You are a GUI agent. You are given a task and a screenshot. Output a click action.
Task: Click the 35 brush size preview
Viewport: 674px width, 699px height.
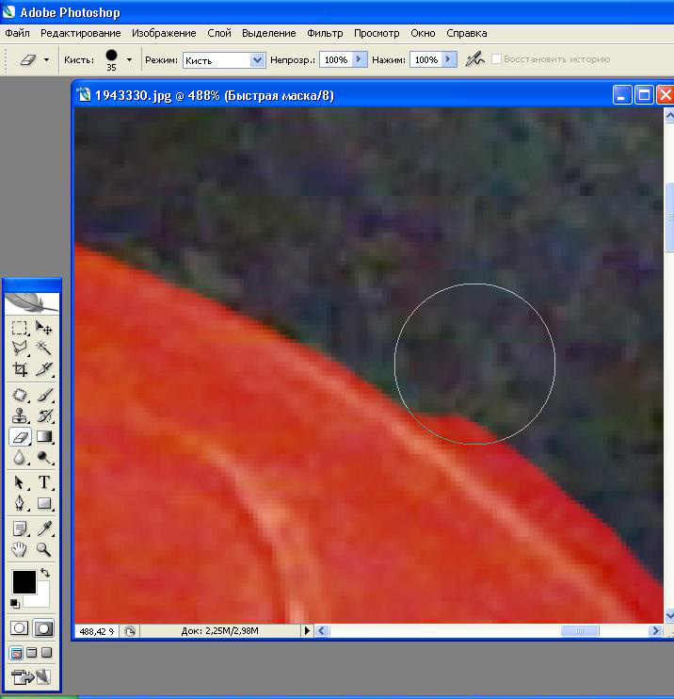click(111, 59)
